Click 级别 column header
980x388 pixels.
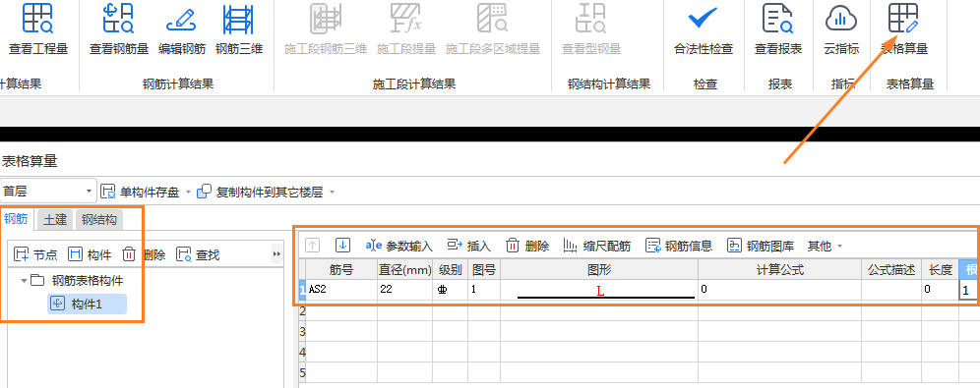450,269
